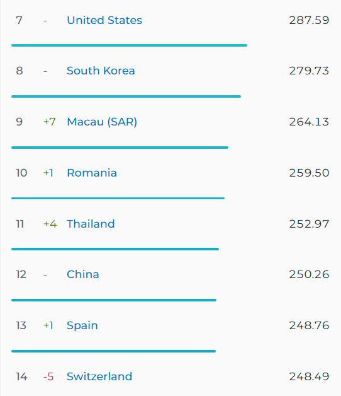341x396 pixels.
Task: Open the Romania country link
Action: coord(92,173)
